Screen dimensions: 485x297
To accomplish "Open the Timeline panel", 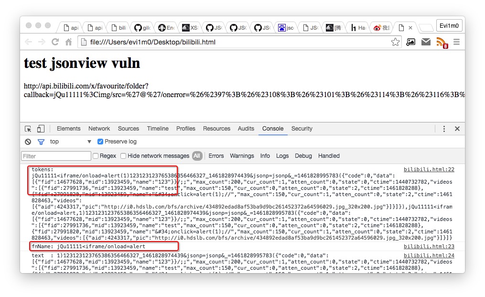I will pyautogui.click(x=158, y=129).
